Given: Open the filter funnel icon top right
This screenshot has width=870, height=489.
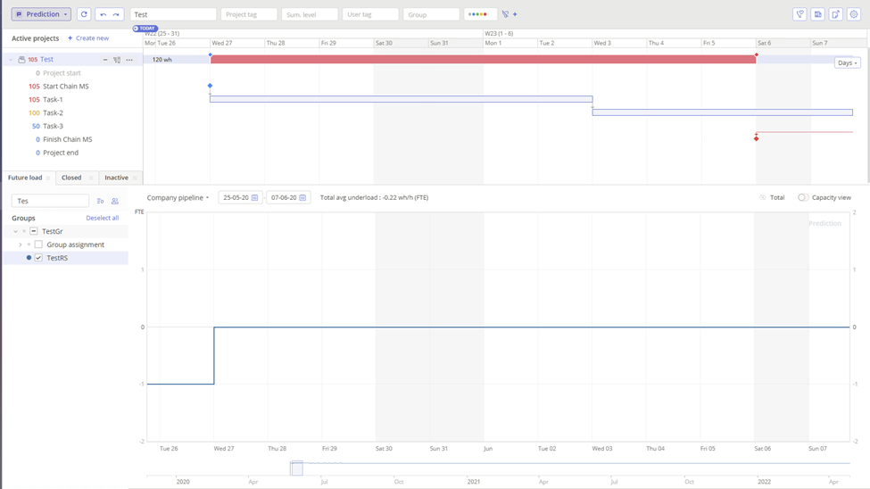Looking at the screenshot, I should click(x=800, y=14).
